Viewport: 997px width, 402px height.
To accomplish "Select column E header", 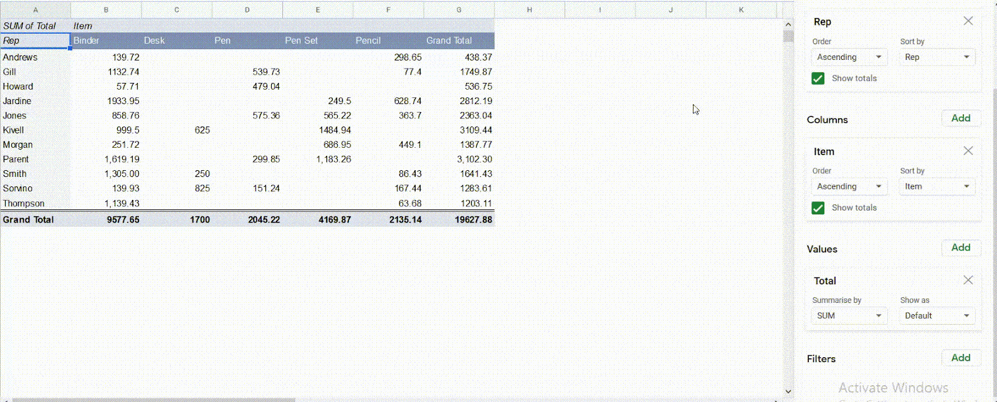I will click(318, 10).
